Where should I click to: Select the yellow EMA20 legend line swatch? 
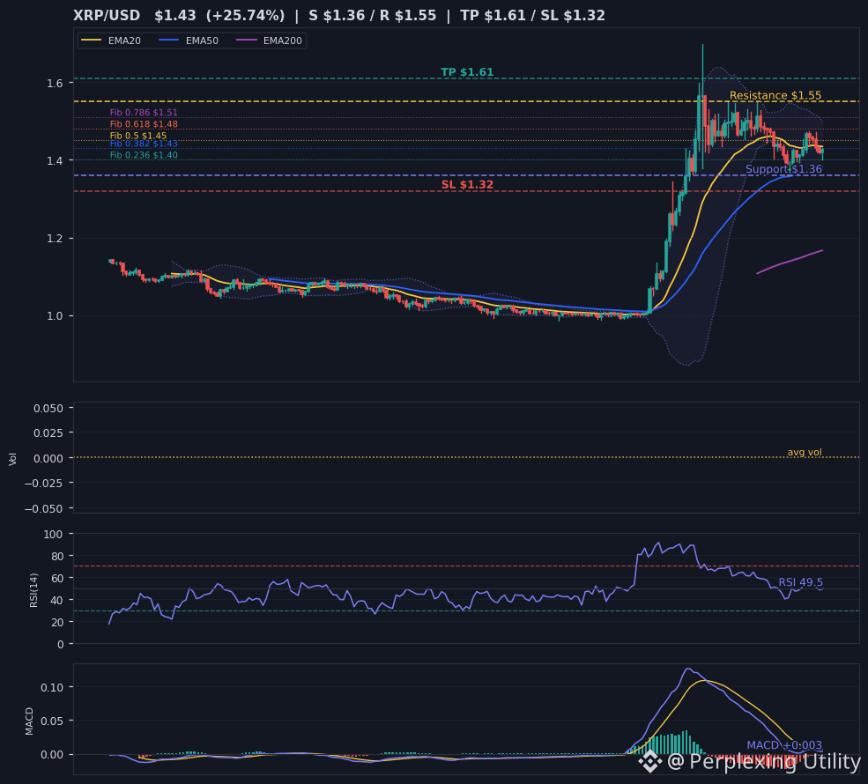pyautogui.click(x=92, y=41)
